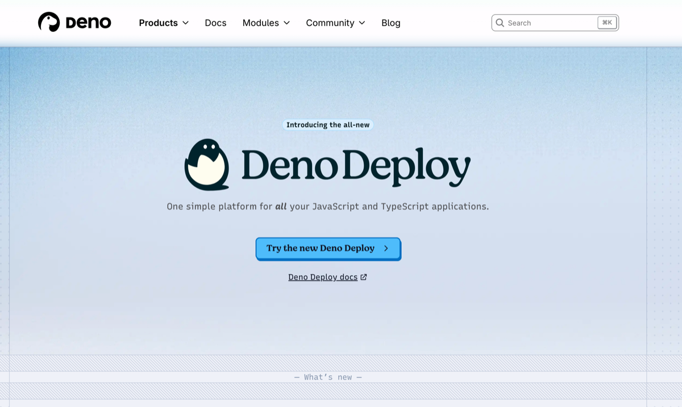Click the Deno Deploy dinosaur mascot icon
The width and height of the screenshot is (682, 407).
click(207, 165)
